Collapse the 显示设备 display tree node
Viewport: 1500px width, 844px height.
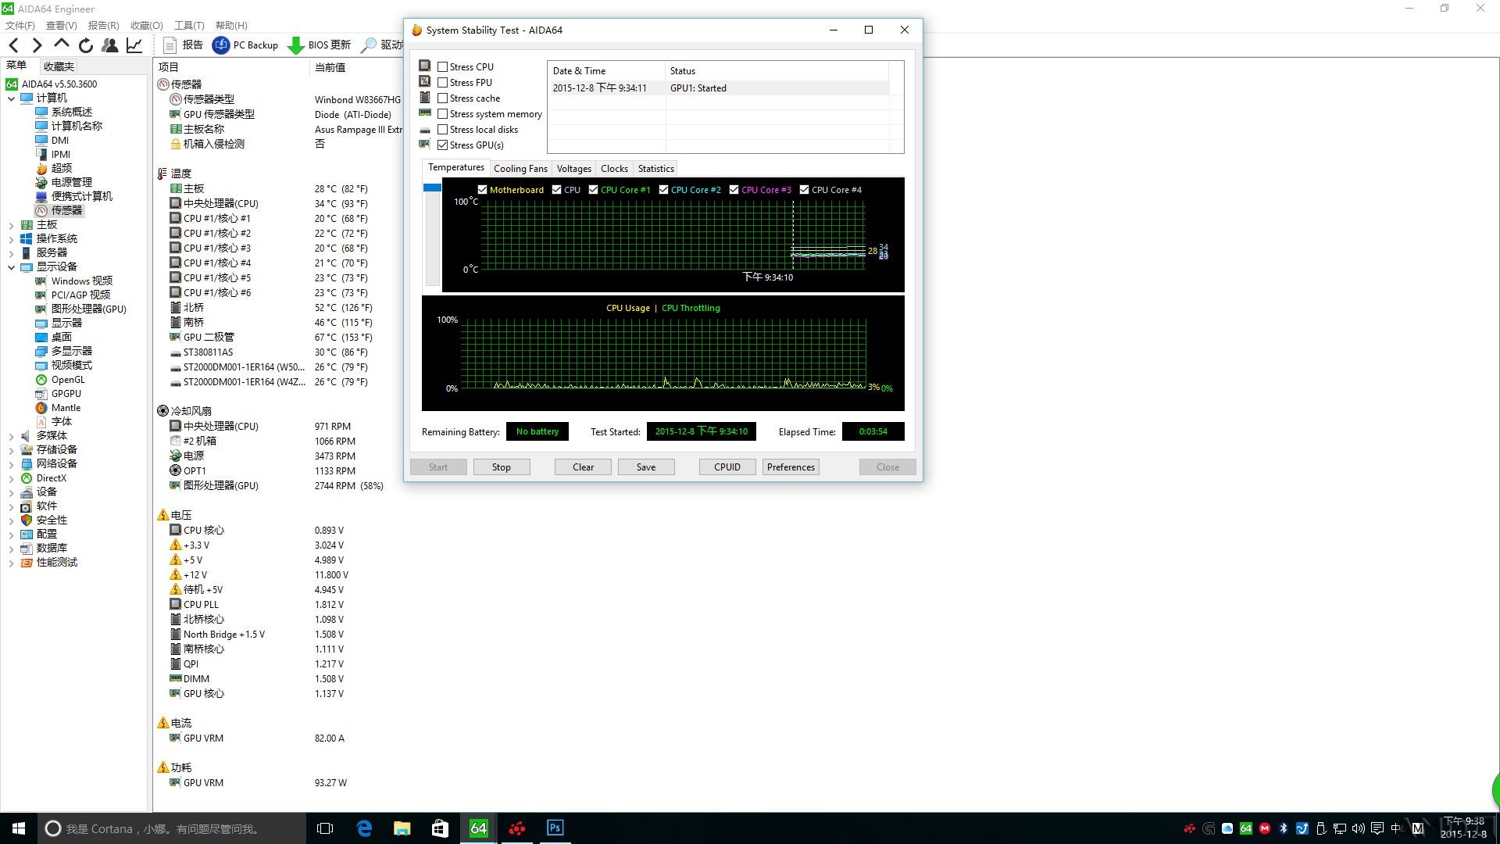(x=12, y=267)
